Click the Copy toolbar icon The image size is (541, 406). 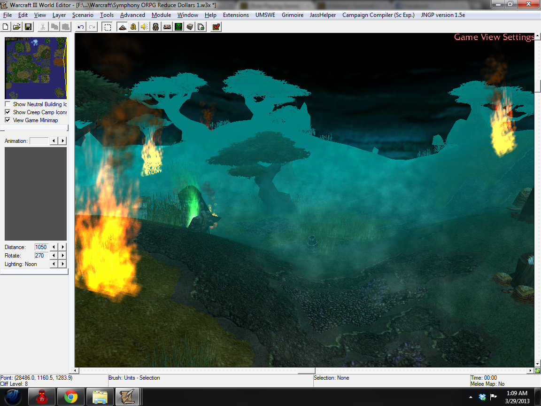54,27
